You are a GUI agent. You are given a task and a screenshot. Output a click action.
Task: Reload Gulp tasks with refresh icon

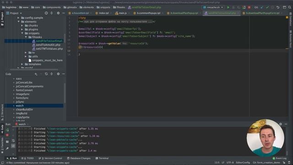click(x=46, y=74)
